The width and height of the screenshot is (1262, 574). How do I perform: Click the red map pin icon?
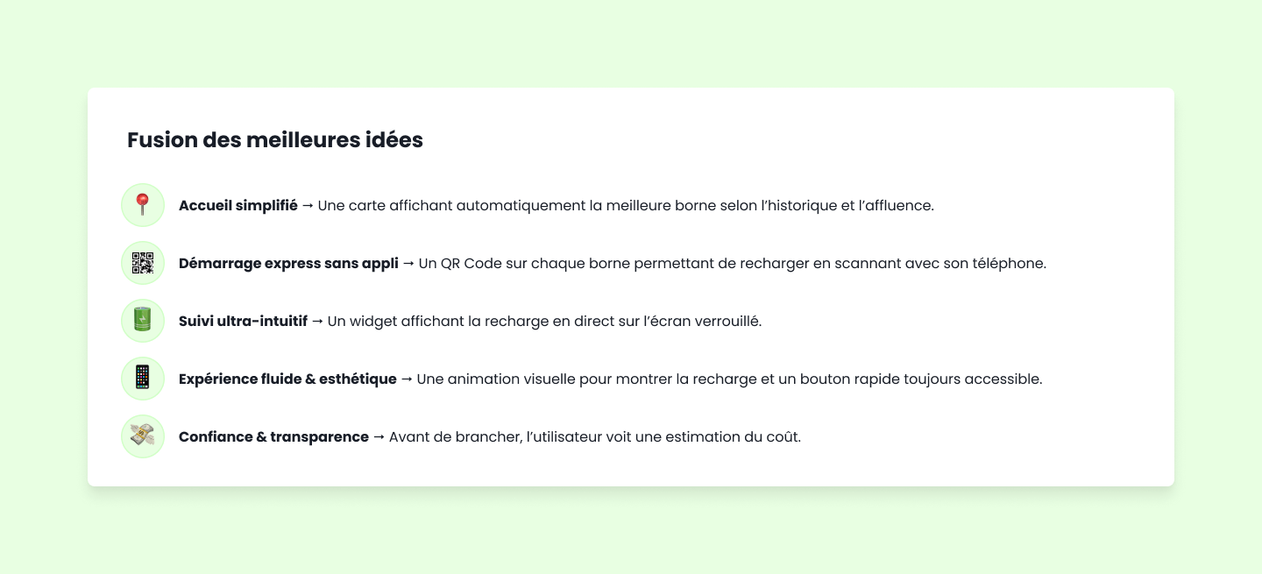pyautogui.click(x=143, y=205)
